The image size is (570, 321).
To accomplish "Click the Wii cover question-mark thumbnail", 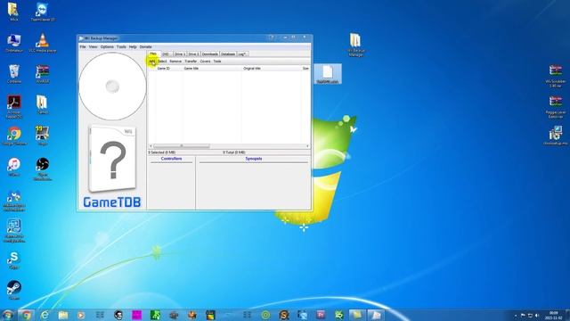I will click(x=112, y=159).
